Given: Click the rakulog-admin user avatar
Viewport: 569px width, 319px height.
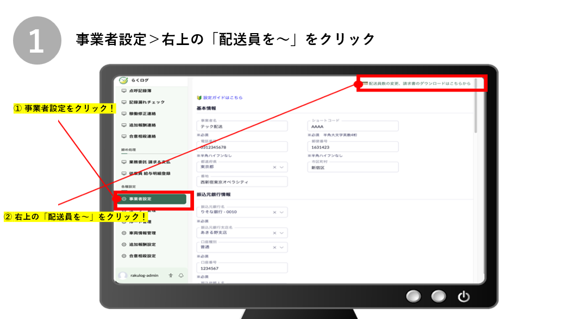Looking at the screenshot, I should tap(123, 275).
